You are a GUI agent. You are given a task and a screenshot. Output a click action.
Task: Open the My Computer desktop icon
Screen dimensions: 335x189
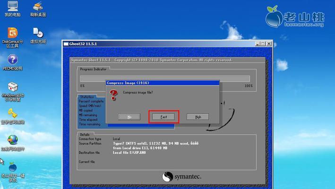(12, 9)
